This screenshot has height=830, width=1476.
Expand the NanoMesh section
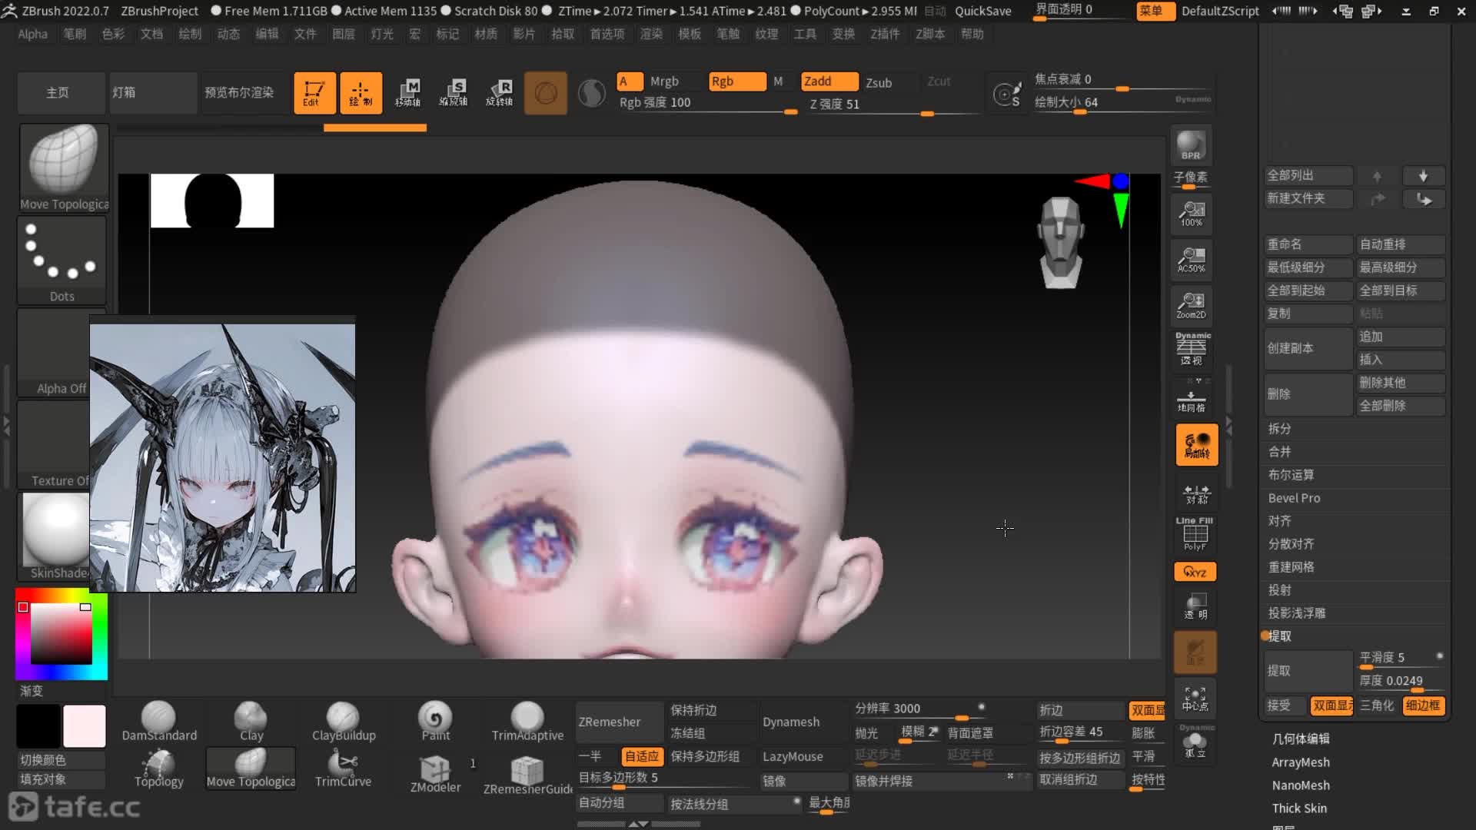[1300, 785]
